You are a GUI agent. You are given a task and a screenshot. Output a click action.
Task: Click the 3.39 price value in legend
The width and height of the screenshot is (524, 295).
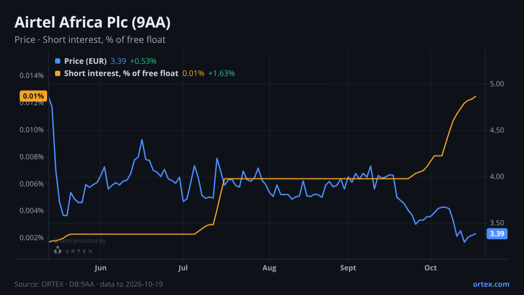tap(118, 61)
